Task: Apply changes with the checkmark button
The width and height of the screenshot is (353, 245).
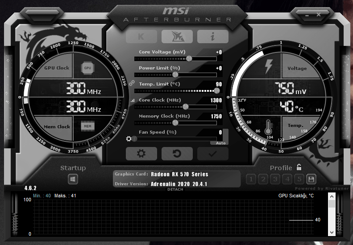Action: coord(213,154)
